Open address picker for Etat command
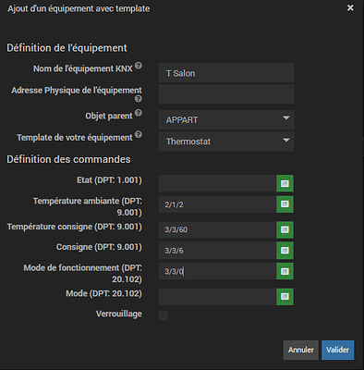This screenshot has width=364, height=370. point(285,183)
